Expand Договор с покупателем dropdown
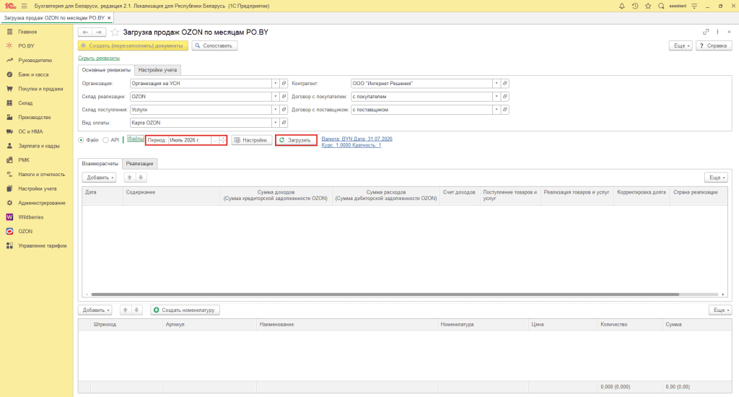 [x=497, y=97]
